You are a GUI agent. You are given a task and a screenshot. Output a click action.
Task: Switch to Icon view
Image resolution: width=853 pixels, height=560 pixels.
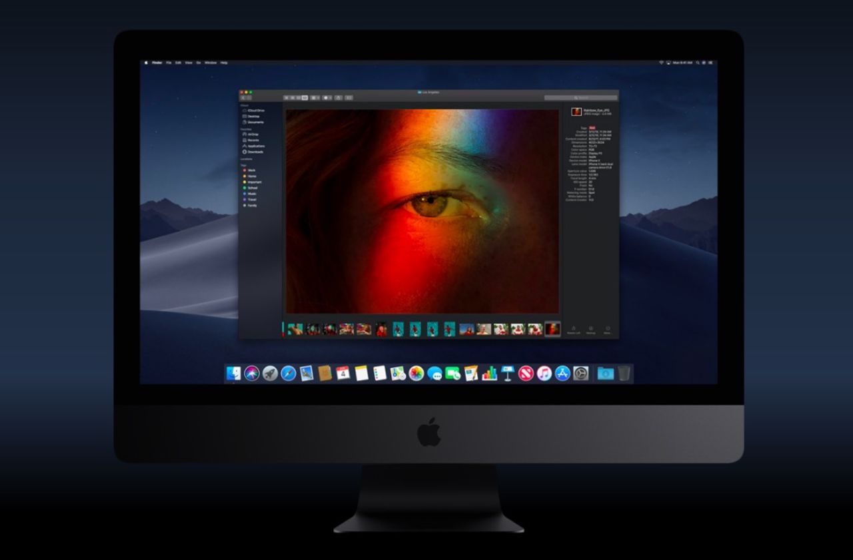pyautogui.click(x=287, y=97)
